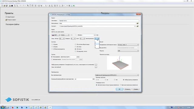Open the www.sofistik.com link
Image resolution: width=194 pixels, height=109 pixels.
coord(36,100)
